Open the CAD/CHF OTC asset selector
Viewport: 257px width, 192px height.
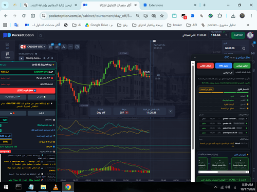pyautogui.click(x=33, y=47)
